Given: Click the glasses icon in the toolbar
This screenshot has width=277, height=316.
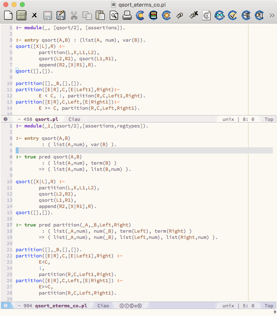Looking at the screenshot, I should click(219, 16).
